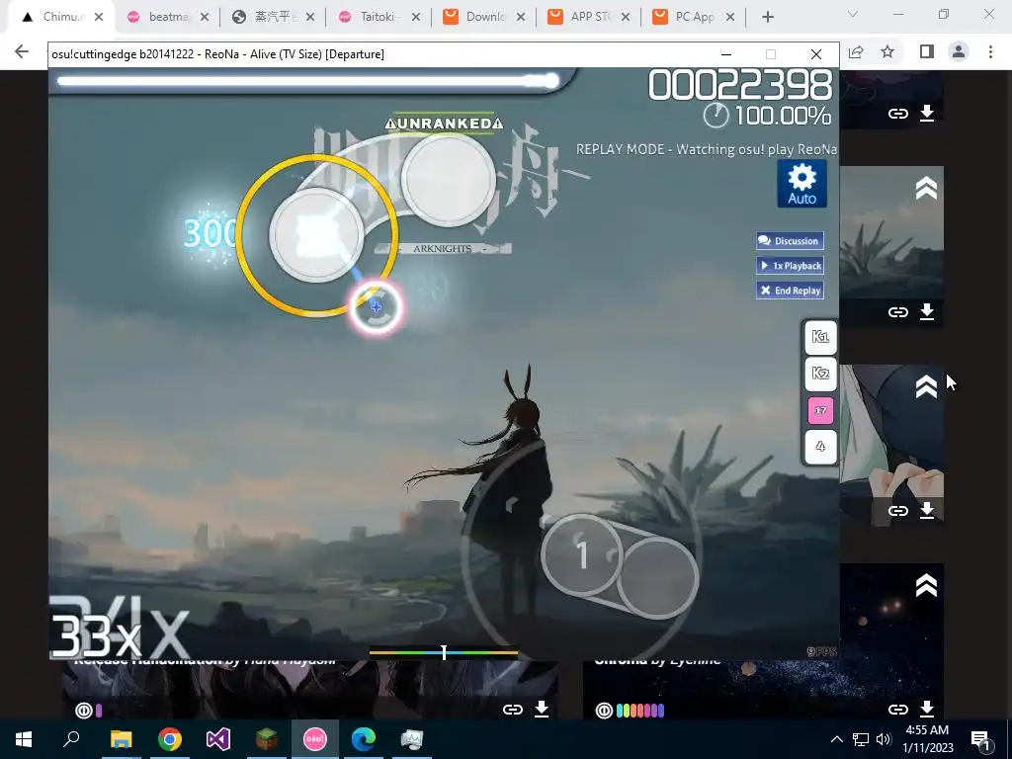
Task: Click the 100.00% accuracy readout
Action: (783, 117)
